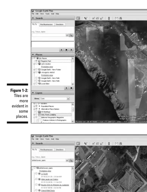Viewport: 147px width, 192px height.
Task: Open the Le Sushi search result link
Action: click(44, 174)
